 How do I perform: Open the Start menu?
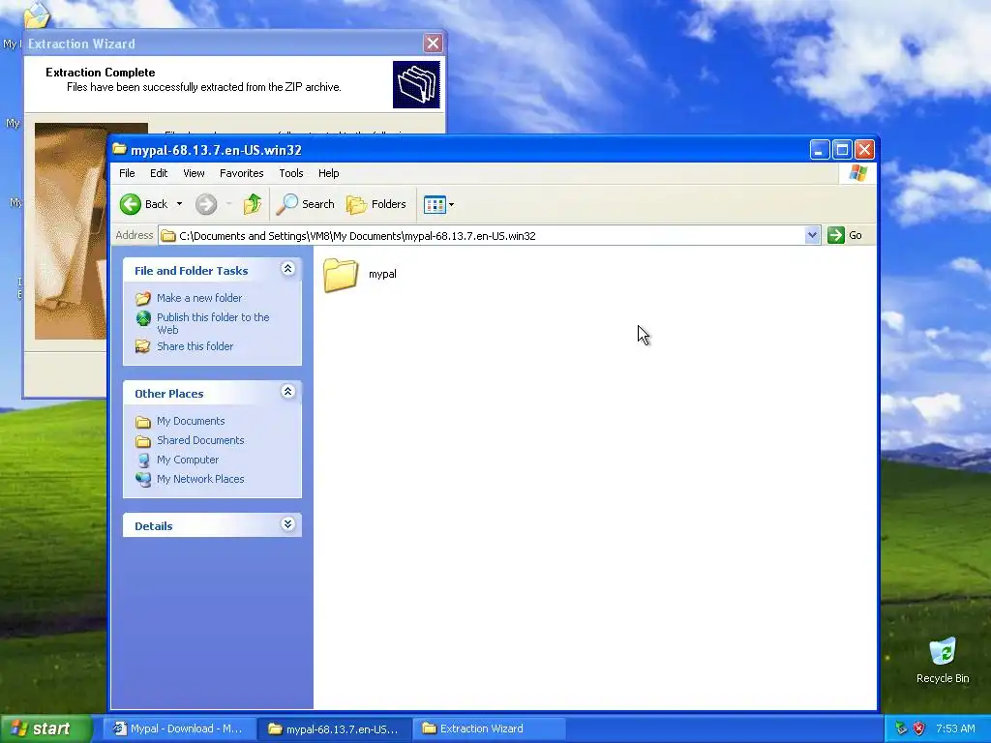(x=46, y=728)
